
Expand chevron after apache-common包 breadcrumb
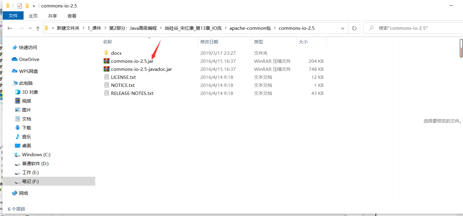click(x=275, y=28)
